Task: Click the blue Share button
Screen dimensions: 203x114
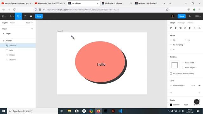Action: pos(181,16)
